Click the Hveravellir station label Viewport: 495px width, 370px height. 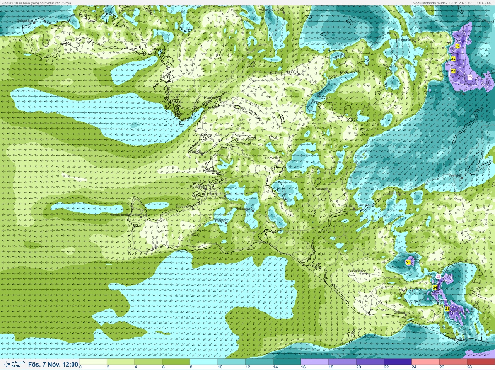[x=406, y=39]
